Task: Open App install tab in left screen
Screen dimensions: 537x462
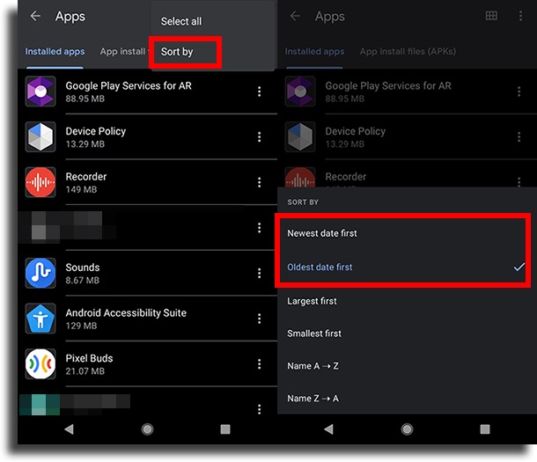Action: click(122, 52)
